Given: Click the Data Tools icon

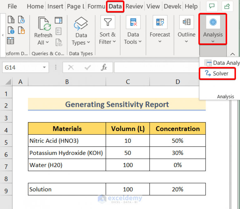Looking at the screenshot, I should [x=133, y=22].
